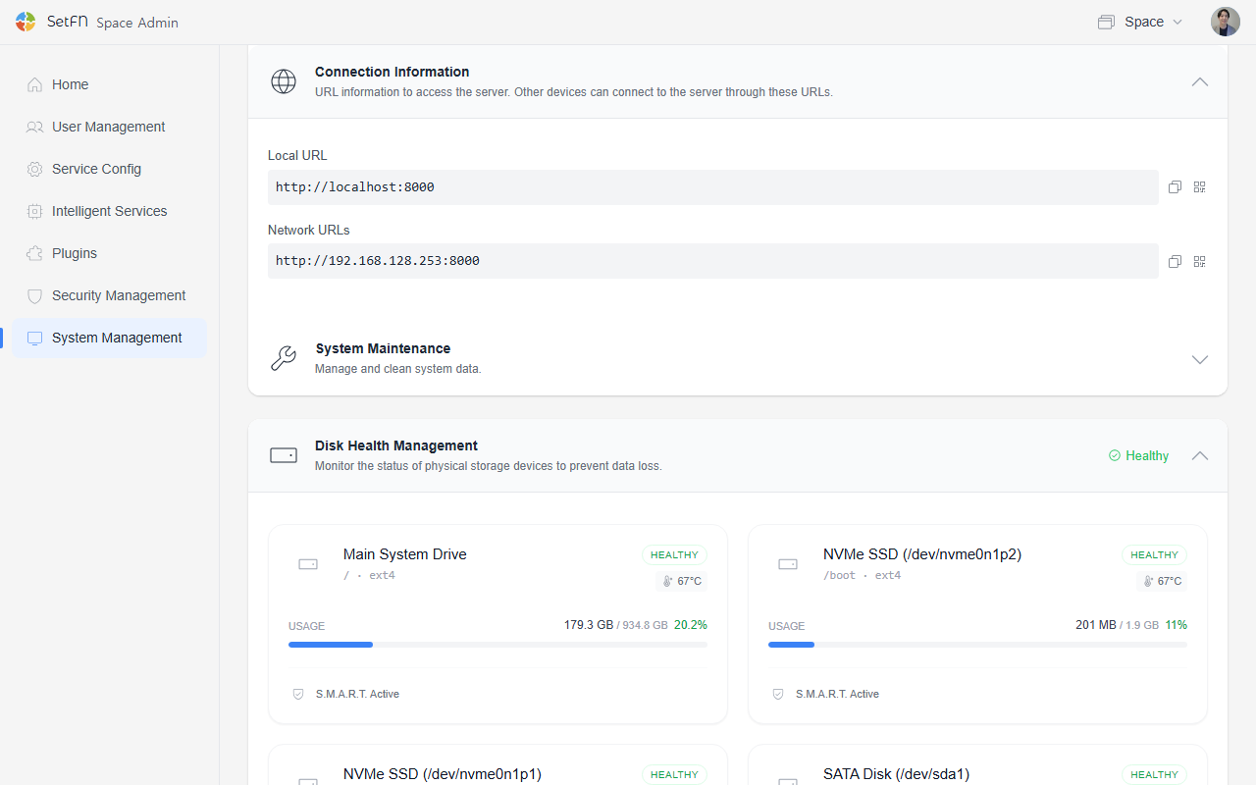This screenshot has width=1256, height=785.
Task: Open Security Management page
Action: click(110, 295)
